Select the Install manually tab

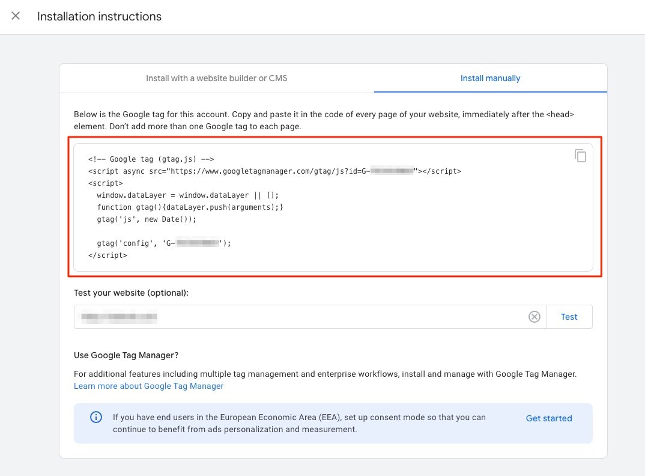[491, 78]
